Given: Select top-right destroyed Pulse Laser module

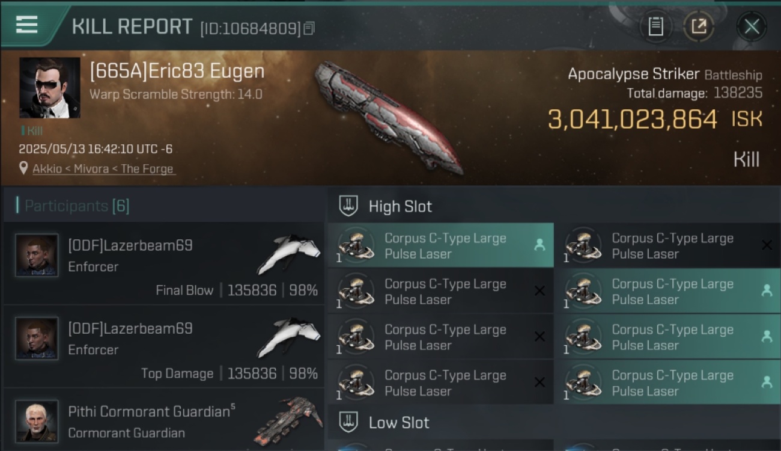Looking at the screenshot, I should (x=668, y=245).
